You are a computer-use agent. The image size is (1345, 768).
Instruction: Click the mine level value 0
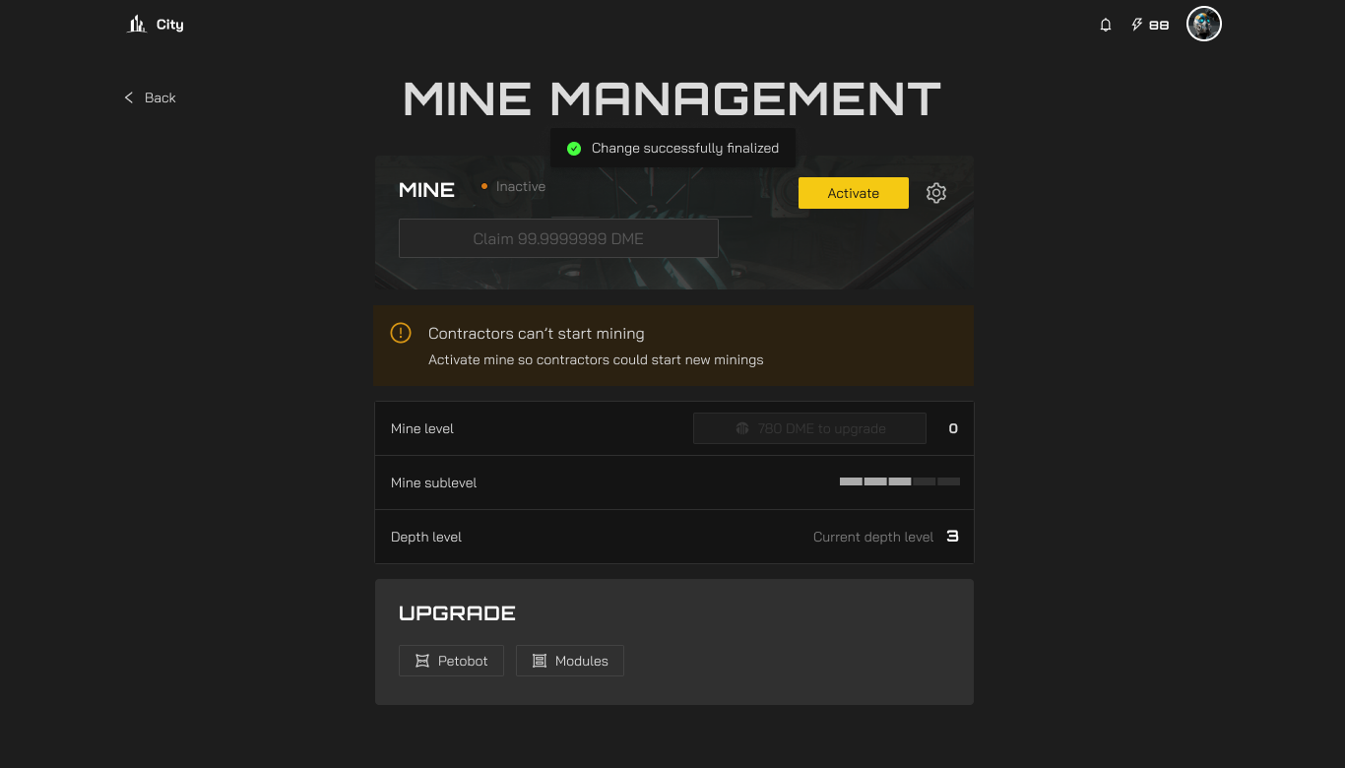point(953,428)
